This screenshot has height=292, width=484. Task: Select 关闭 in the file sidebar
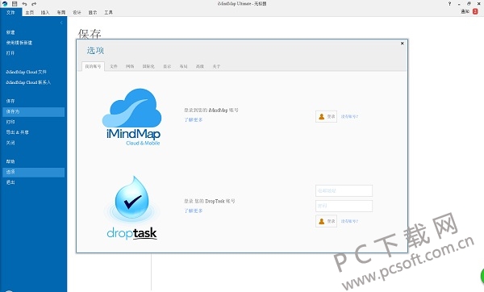pyautogui.click(x=10, y=143)
